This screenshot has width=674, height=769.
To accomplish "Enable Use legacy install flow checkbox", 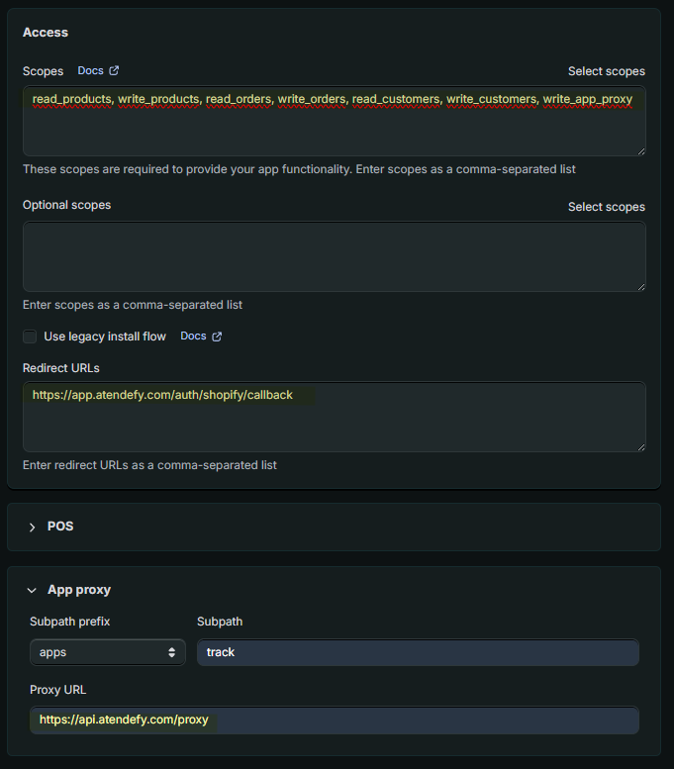I will point(30,336).
